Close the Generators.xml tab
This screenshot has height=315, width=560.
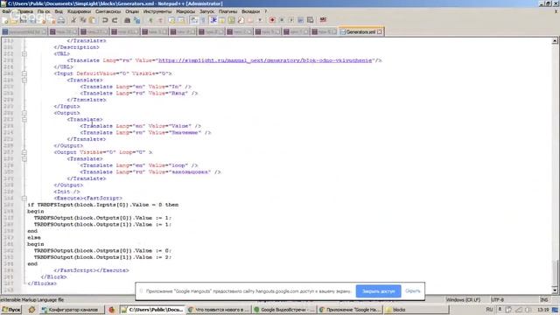tap(379, 31)
